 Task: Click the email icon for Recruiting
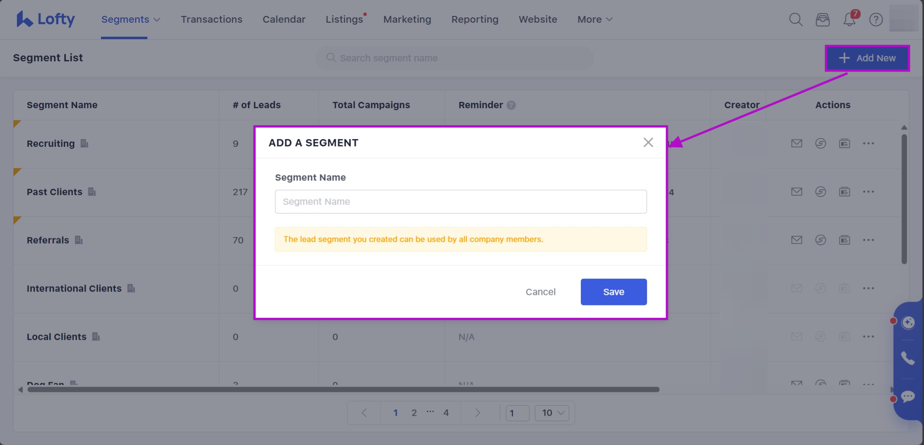coord(796,144)
